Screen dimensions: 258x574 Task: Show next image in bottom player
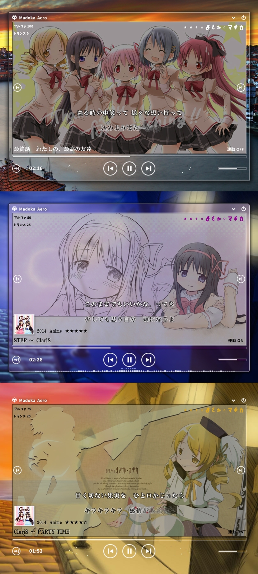click(x=241, y=470)
